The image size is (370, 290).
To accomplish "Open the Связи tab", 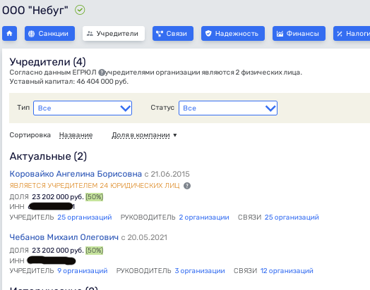I will click(x=173, y=33).
